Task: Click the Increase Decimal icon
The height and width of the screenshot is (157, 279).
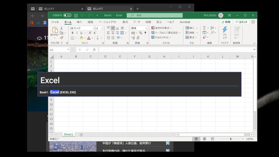Action: click(x=133, y=38)
